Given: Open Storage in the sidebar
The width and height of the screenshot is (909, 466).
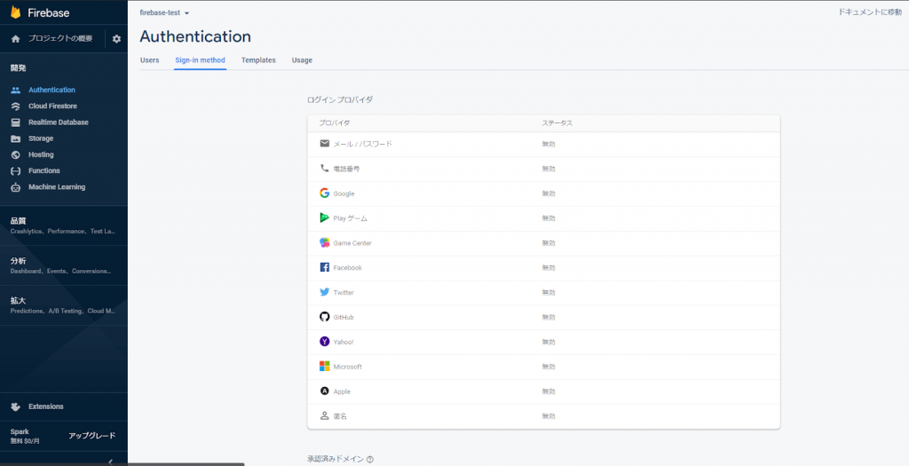Looking at the screenshot, I should 41,138.
